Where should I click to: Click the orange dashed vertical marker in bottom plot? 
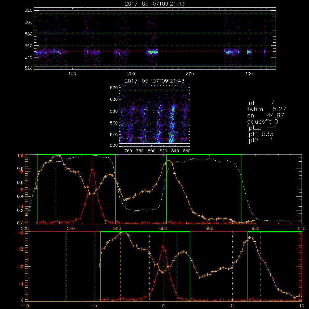pos(121,266)
